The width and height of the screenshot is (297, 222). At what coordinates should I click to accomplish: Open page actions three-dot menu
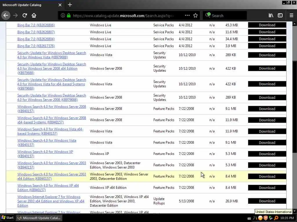pos(187,16)
